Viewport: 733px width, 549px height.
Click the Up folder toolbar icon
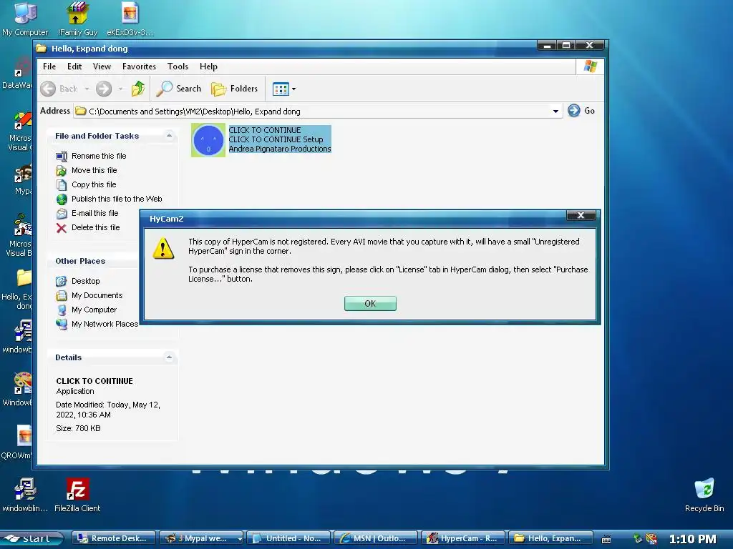(138, 89)
